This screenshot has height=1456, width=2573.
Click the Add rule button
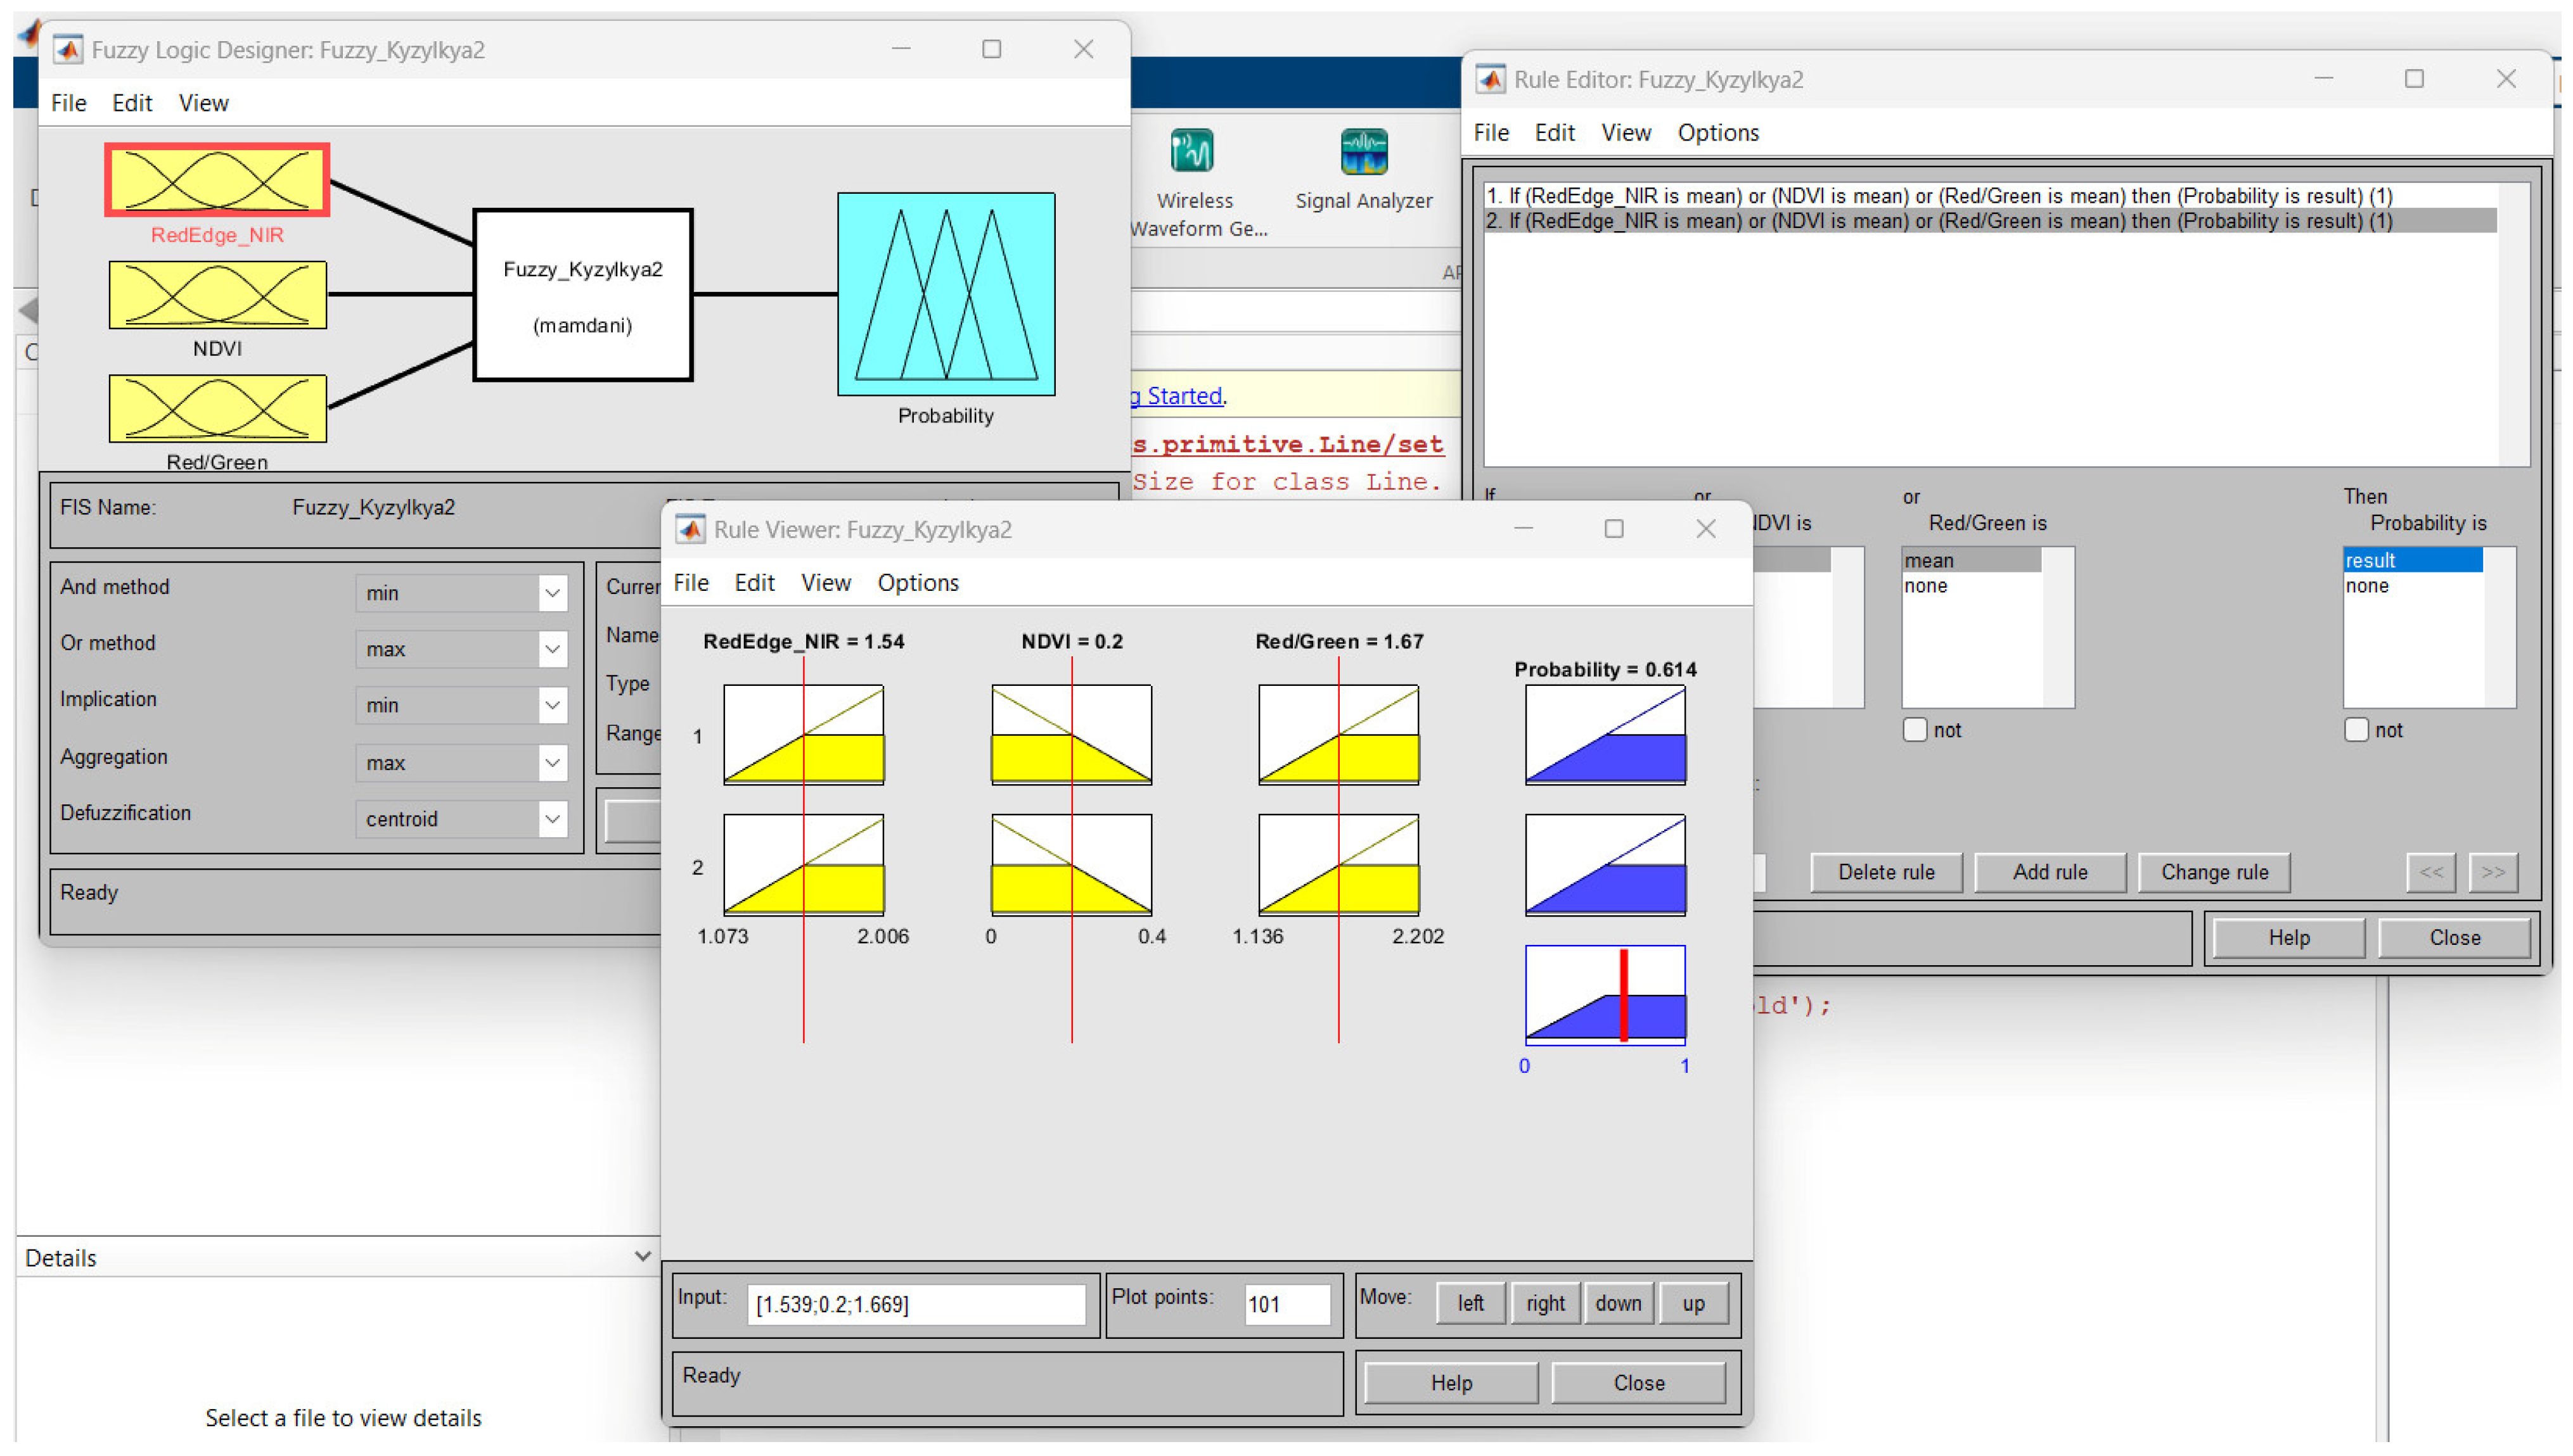coord(2050,872)
